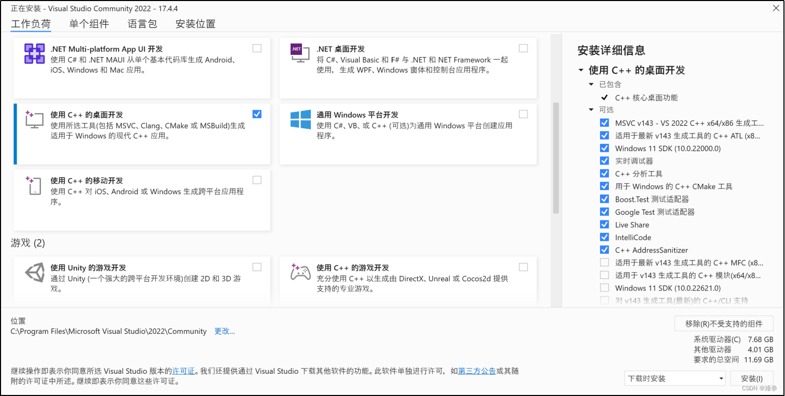Uncheck MSVC v143 build tools option
This screenshot has height=396, width=785.
pyautogui.click(x=604, y=123)
